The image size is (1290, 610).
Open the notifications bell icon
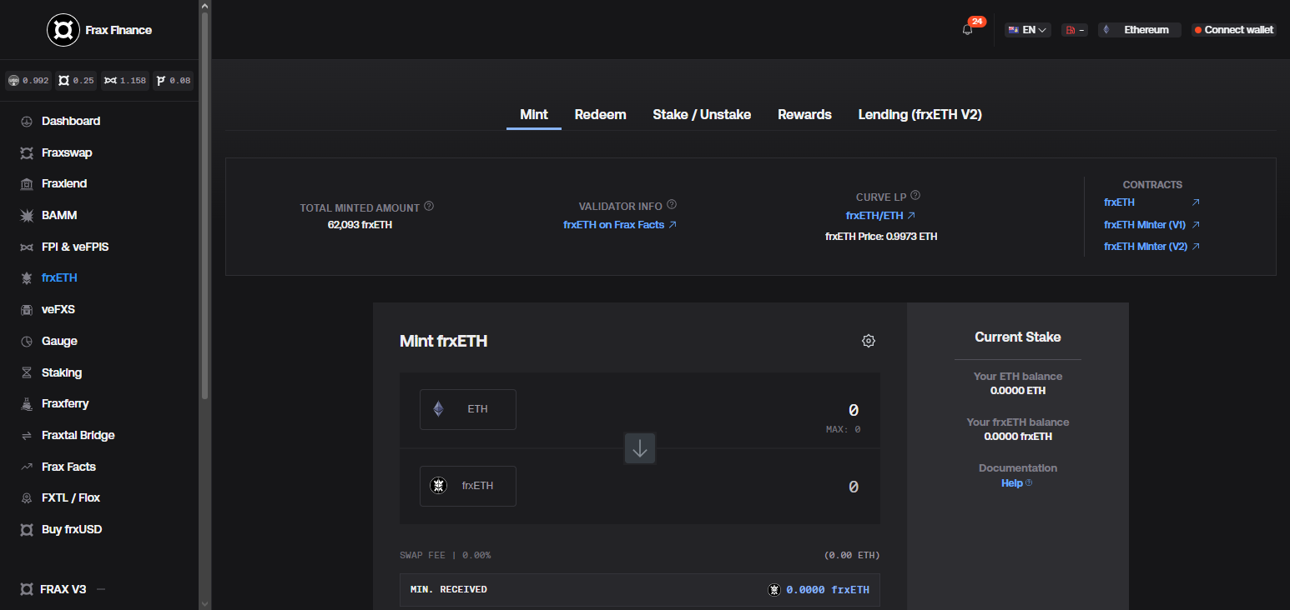[967, 29]
